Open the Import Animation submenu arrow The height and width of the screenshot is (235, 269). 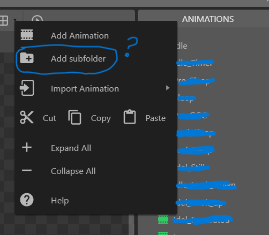coord(168,88)
